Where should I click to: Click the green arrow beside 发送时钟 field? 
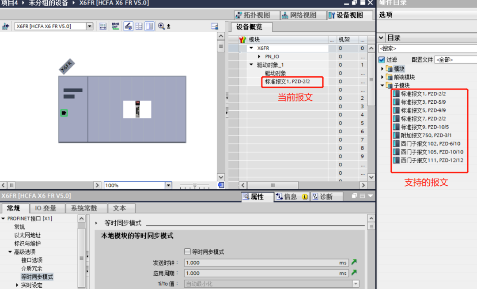tap(354, 263)
